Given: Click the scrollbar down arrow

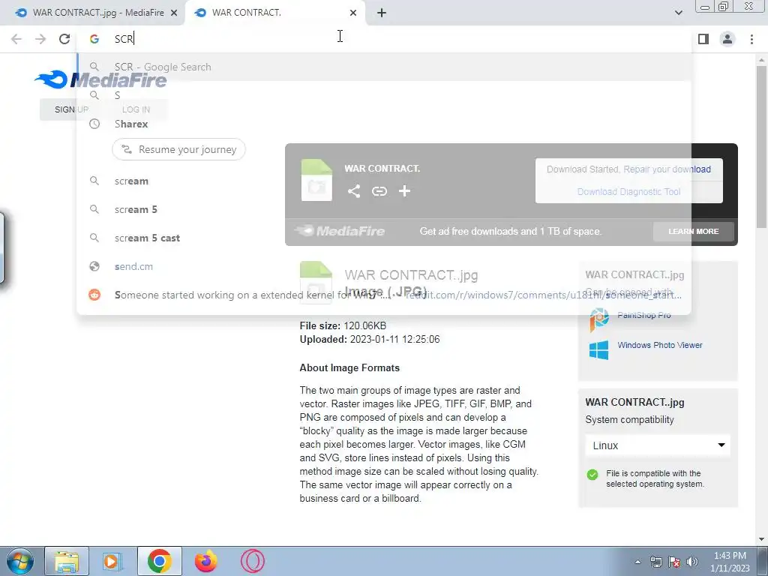Looking at the screenshot, I should pos(761,540).
